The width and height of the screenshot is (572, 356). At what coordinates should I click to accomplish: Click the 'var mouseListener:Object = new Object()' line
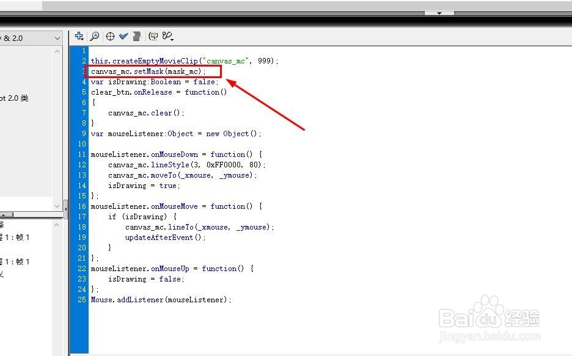(176, 134)
